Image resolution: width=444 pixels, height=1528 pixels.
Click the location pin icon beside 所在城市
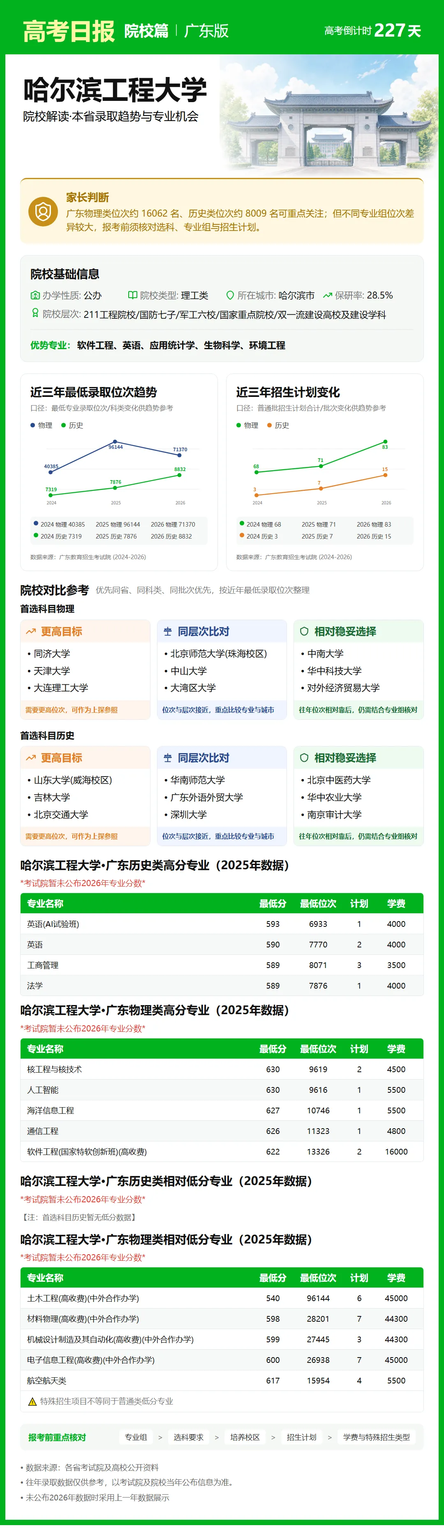point(230,295)
